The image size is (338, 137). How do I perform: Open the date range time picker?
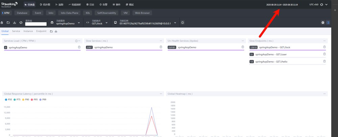coord(282,4)
